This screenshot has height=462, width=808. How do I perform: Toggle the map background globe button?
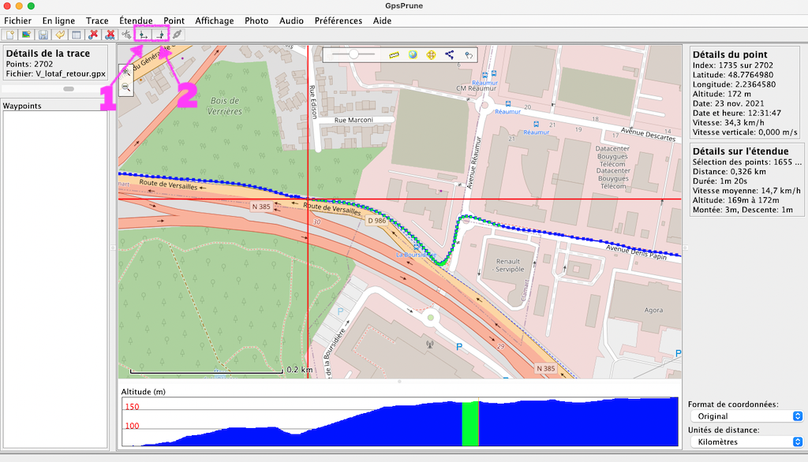413,54
